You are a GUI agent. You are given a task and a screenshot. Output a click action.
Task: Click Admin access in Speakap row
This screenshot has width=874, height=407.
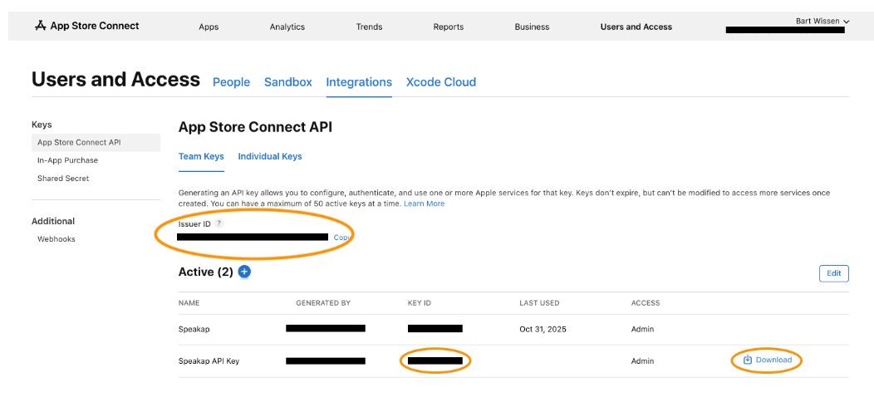(x=643, y=329)
